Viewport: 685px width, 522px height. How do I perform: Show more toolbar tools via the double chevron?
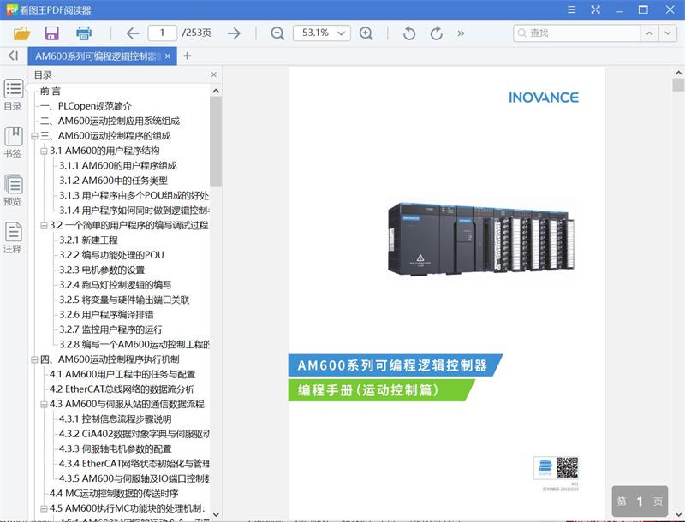[x=461, y=33]
